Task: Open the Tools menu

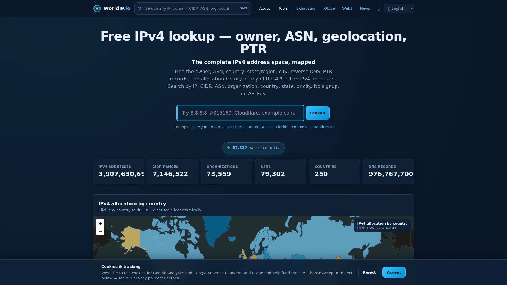Action: (x=283, y=8)
